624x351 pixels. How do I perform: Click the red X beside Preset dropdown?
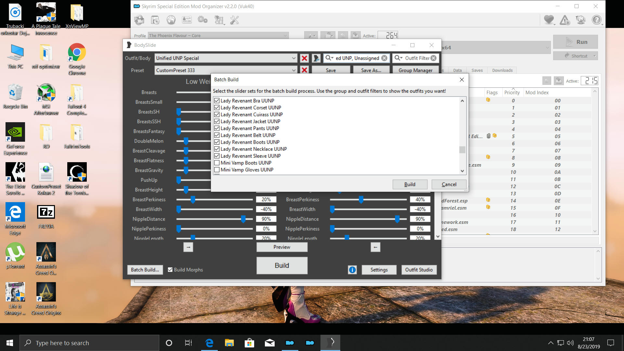click(x=305, y=70)
